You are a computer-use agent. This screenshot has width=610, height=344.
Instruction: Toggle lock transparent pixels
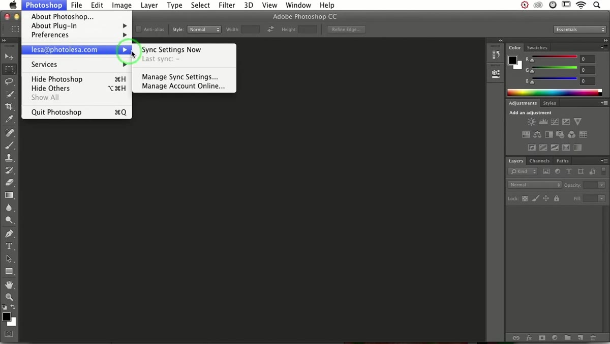pos(525,198)
